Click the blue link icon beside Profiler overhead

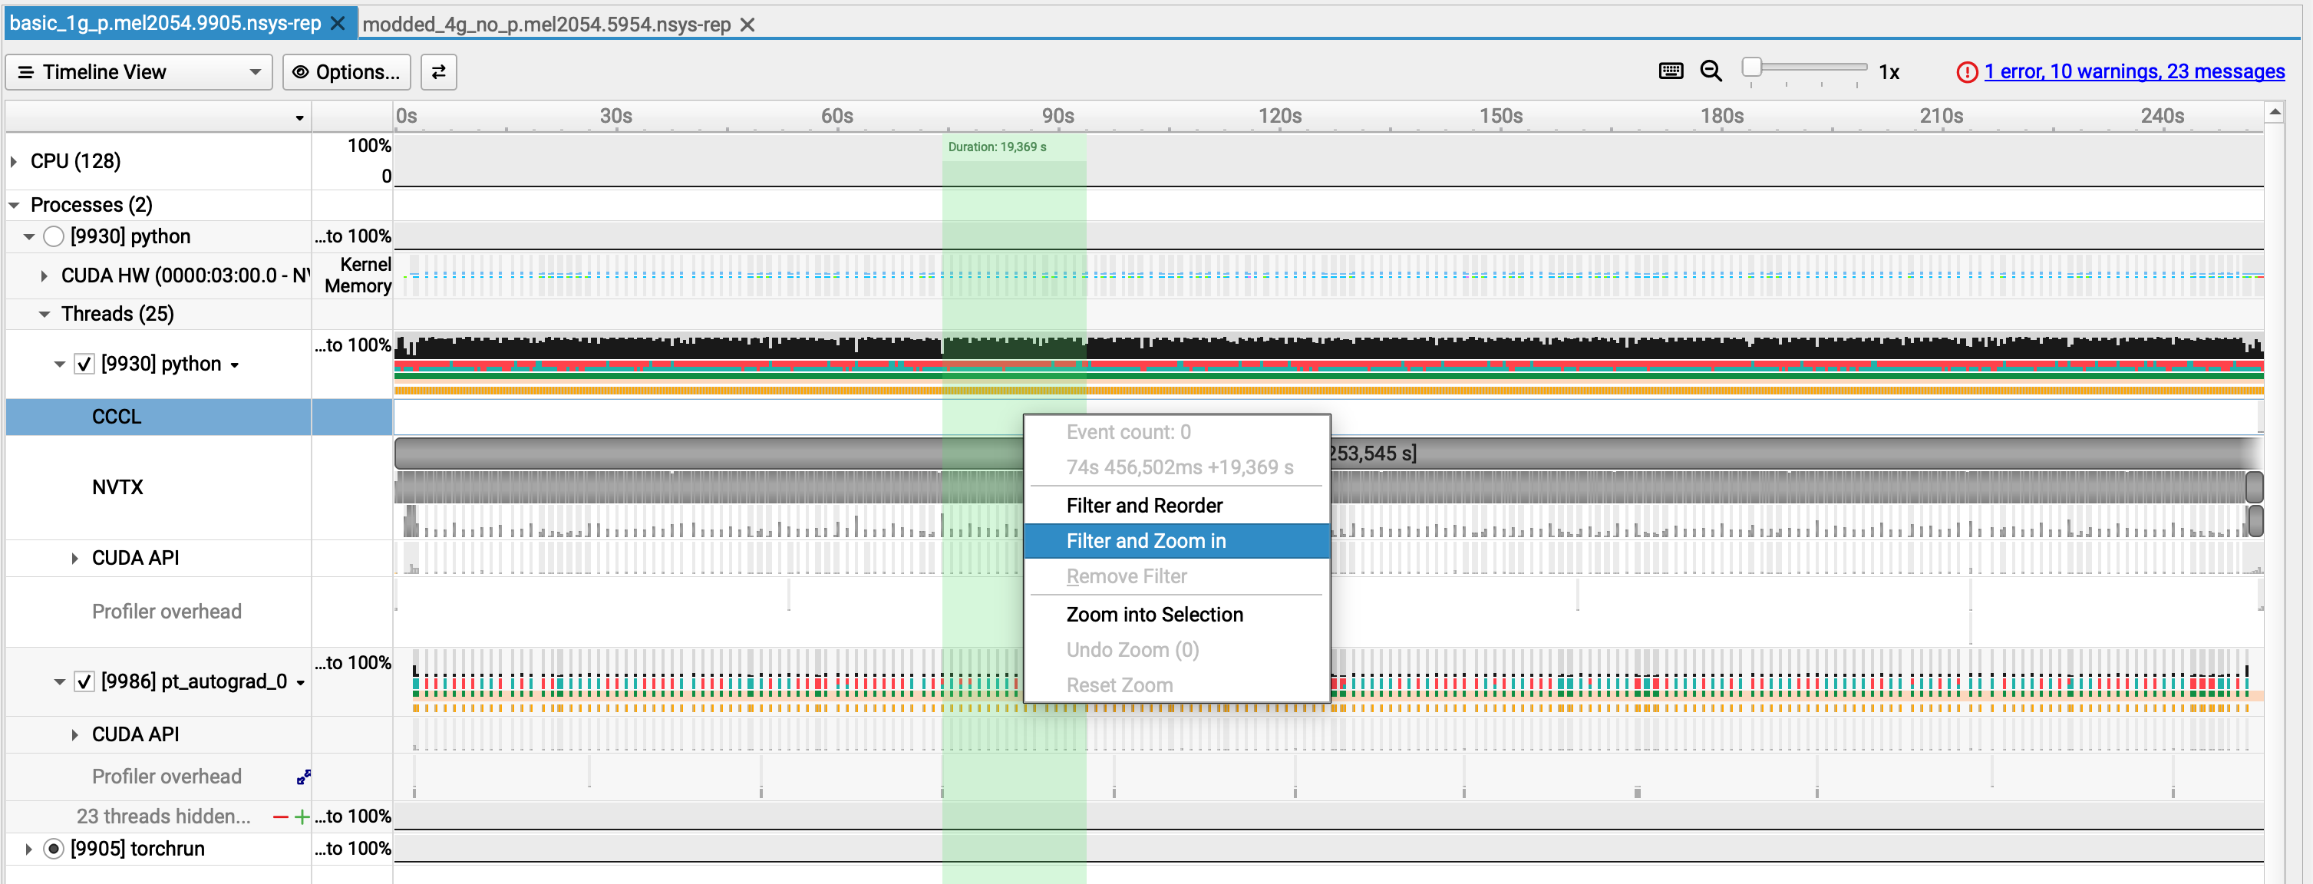[x=303, y=777]
